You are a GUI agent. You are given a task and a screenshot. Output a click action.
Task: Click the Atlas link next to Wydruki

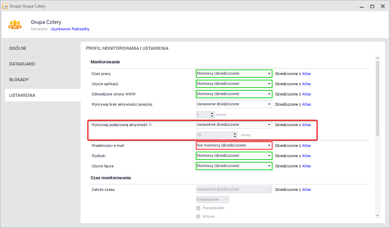tap(306, 156)
